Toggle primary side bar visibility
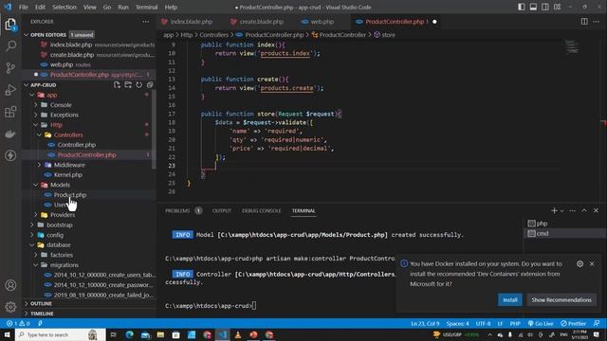Screen dimensions: 607x341 coord(522,7)
